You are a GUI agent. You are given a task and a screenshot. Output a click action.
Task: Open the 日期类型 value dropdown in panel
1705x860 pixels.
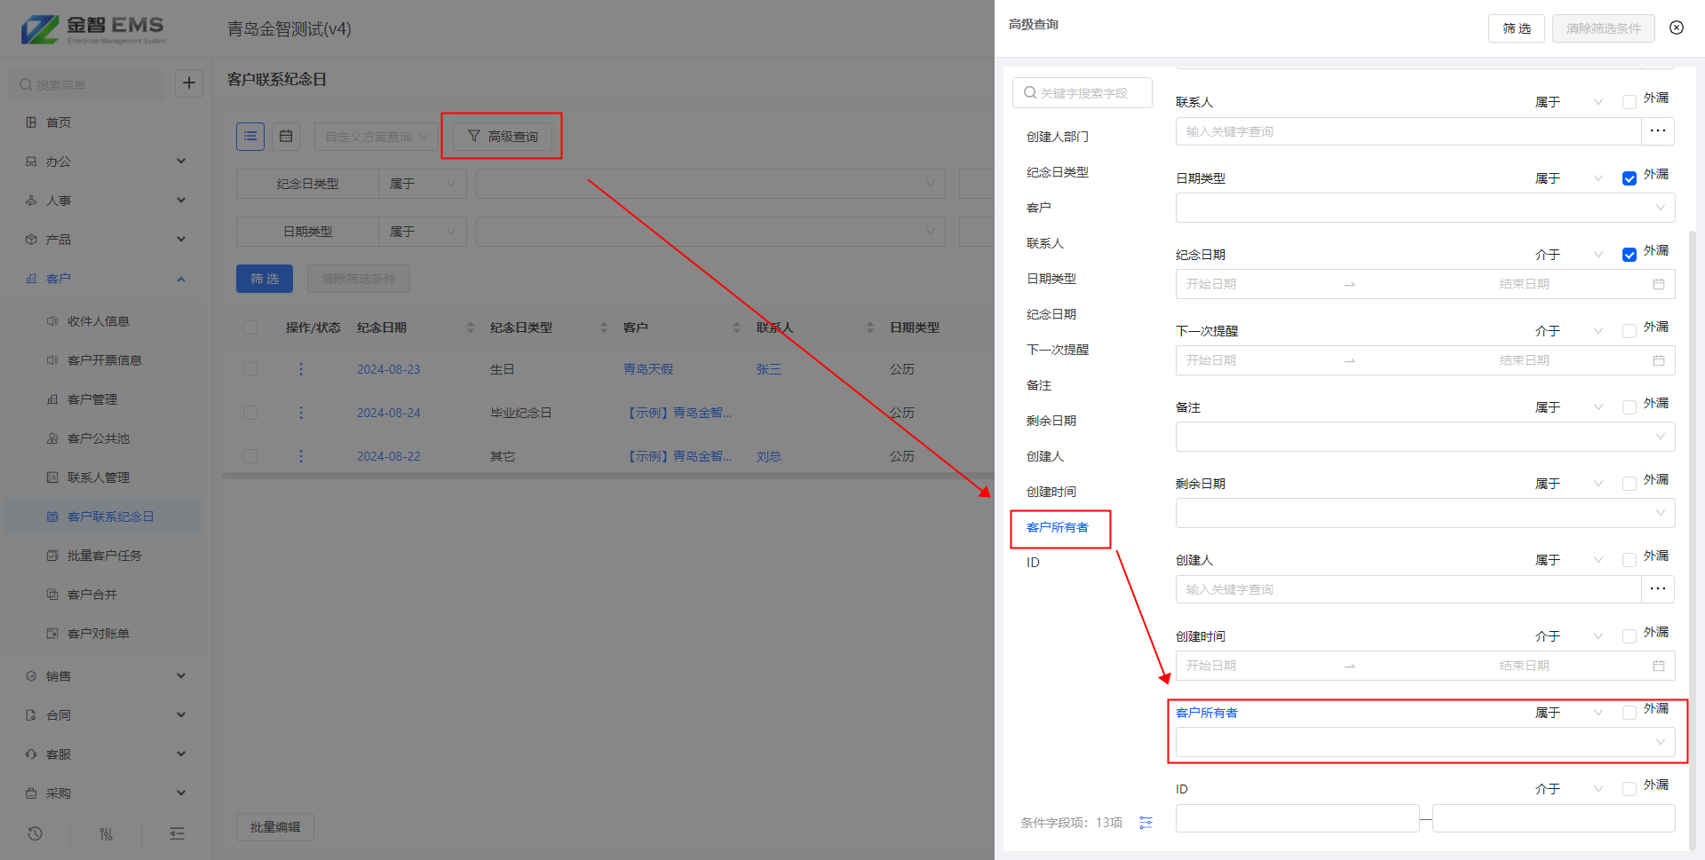click(x=1425, y=208)
